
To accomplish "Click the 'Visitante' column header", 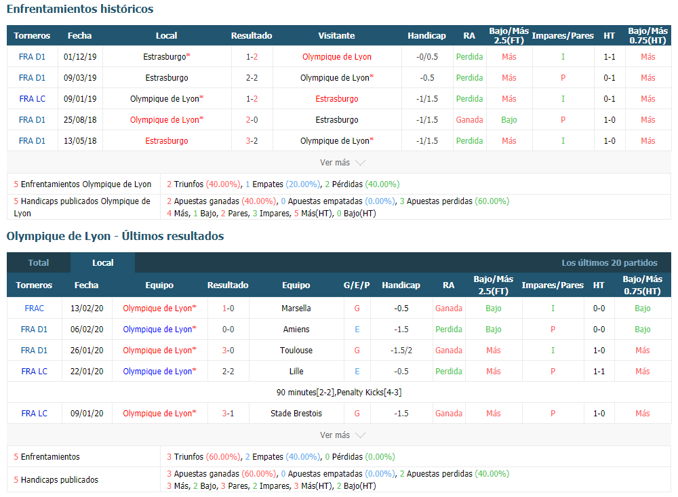I will (336, 35).
